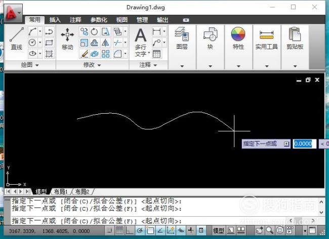Expand the 特性 (Properties) panel
This screenshot has height=239, width=329.
[238, 66]
